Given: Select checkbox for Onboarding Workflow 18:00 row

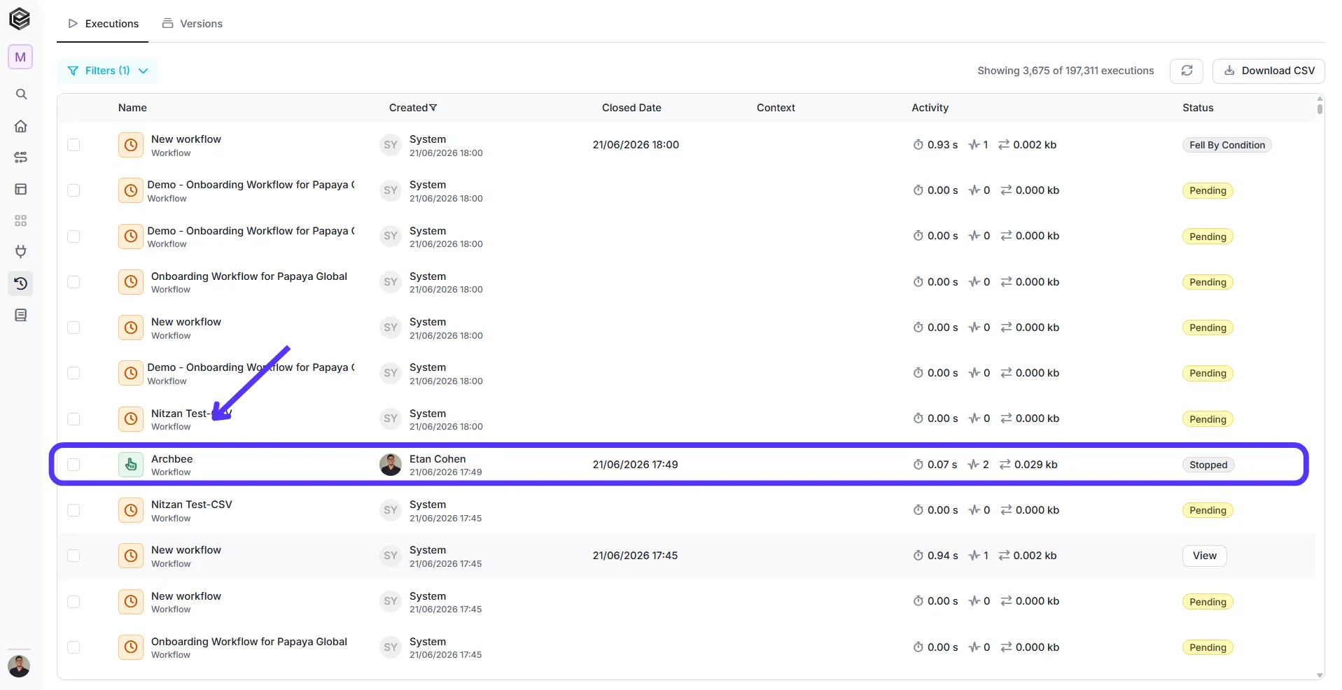Looking at the screenshot, I should pos(74,282).
